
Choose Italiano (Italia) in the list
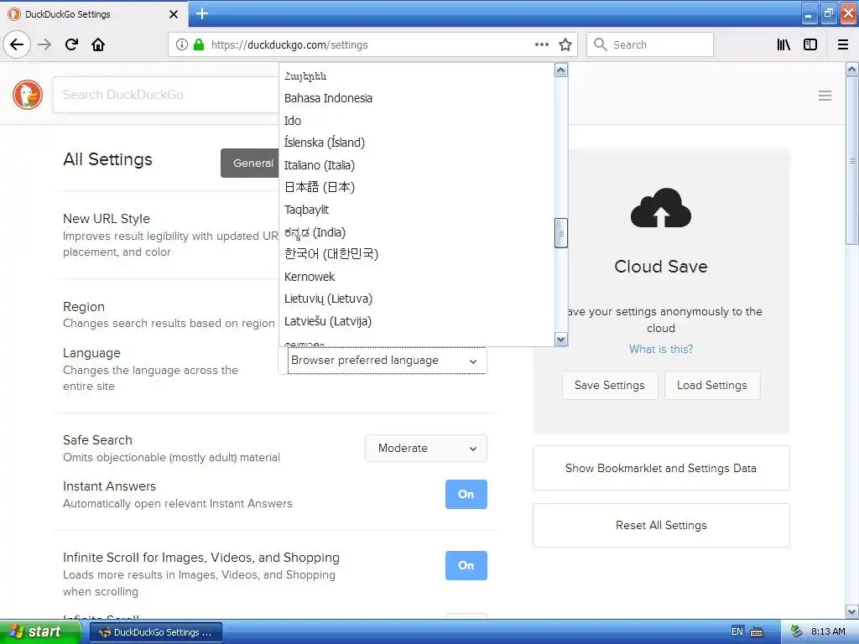pos(416,165)
